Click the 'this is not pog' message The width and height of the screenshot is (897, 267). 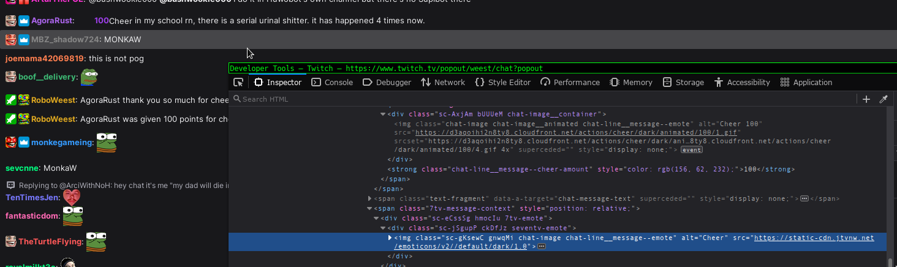coord(116,59)
